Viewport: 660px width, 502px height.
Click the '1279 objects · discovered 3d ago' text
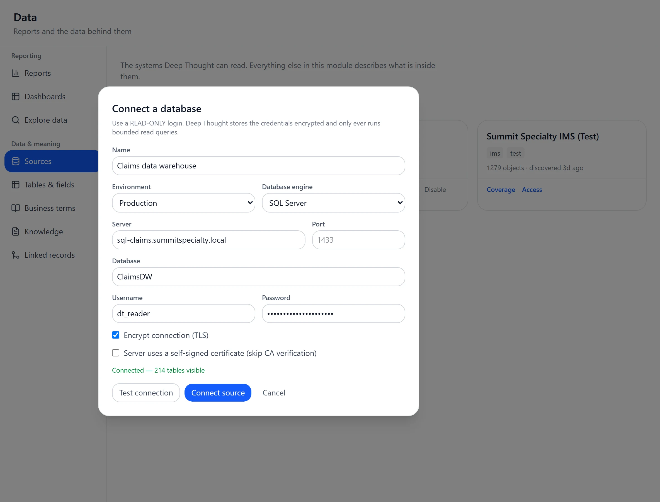[x=535, y=168]
